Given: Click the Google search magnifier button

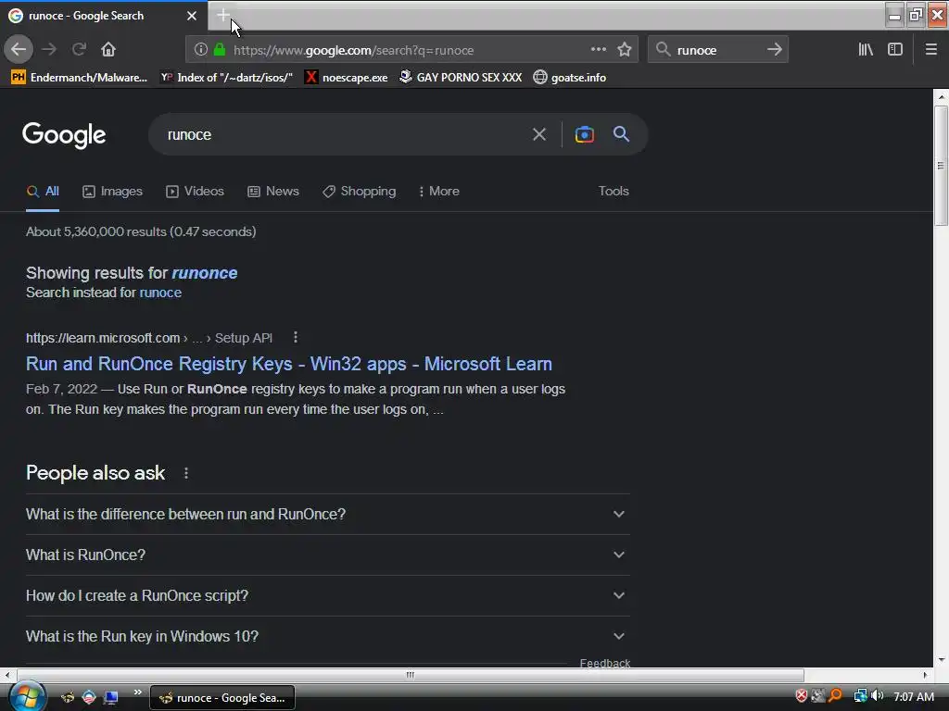Looking at the screenshot, I should (x=621, y=134).
